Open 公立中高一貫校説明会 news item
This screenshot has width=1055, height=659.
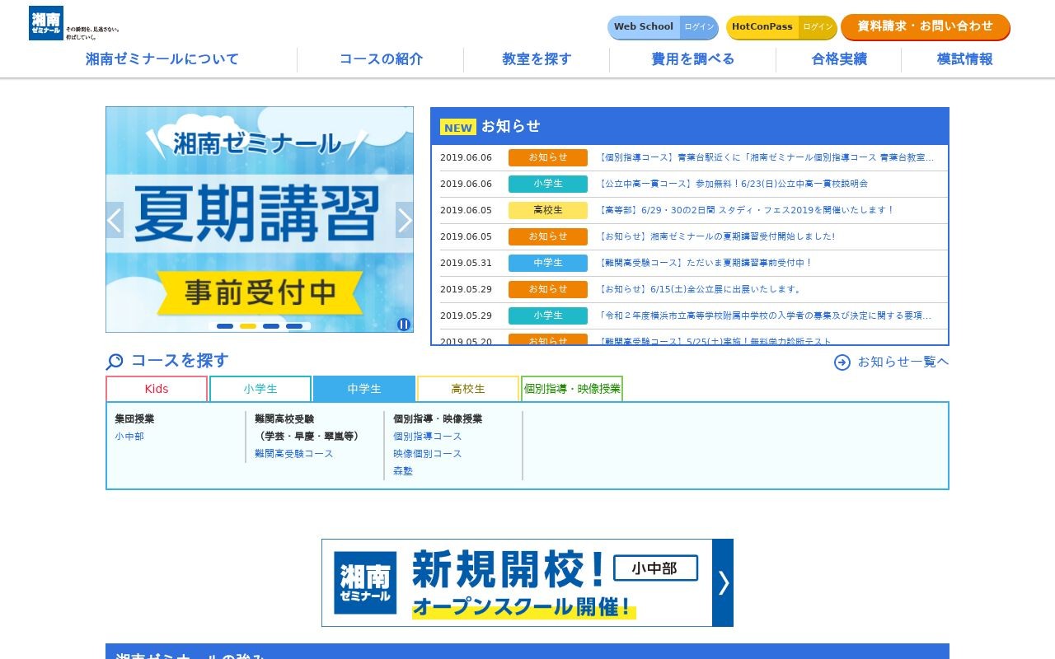(734, 184)
